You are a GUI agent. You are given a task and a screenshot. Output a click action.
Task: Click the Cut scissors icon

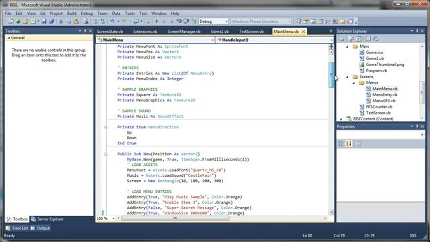[61, 21]
